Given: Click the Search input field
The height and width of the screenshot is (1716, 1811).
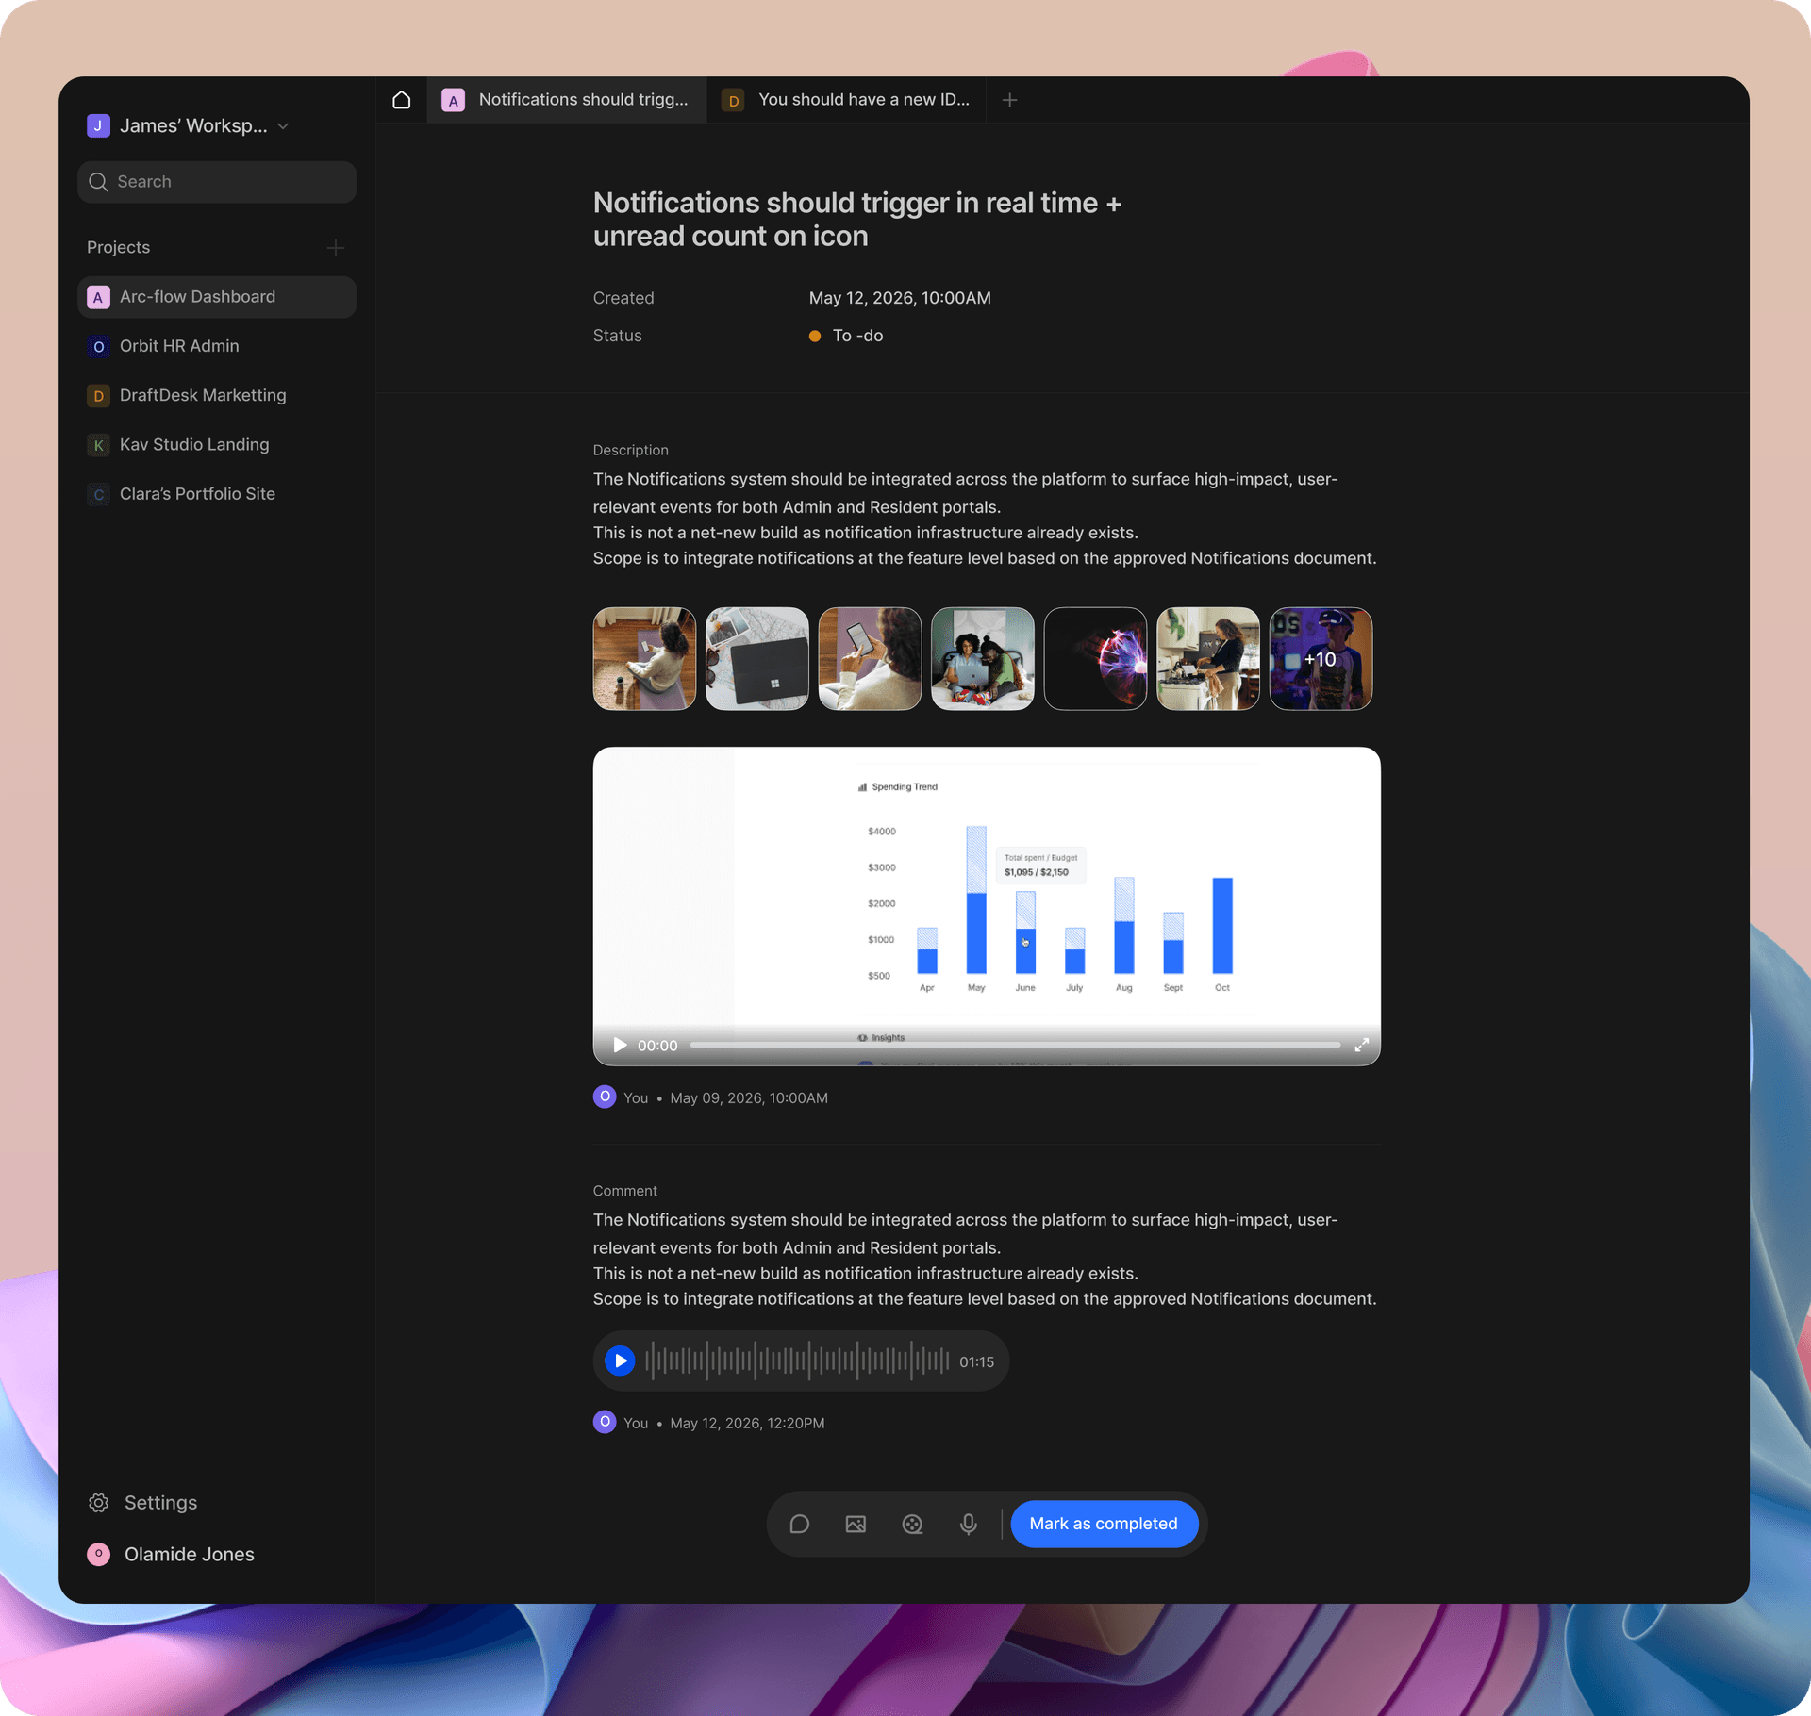Looking at the screenshot, I should [217, 182].
